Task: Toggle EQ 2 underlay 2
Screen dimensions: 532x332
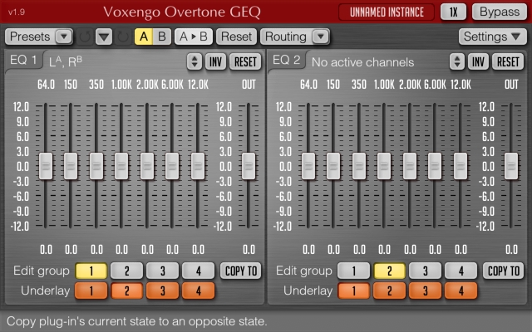Action: pyautogui.click(x=390, y=290)
